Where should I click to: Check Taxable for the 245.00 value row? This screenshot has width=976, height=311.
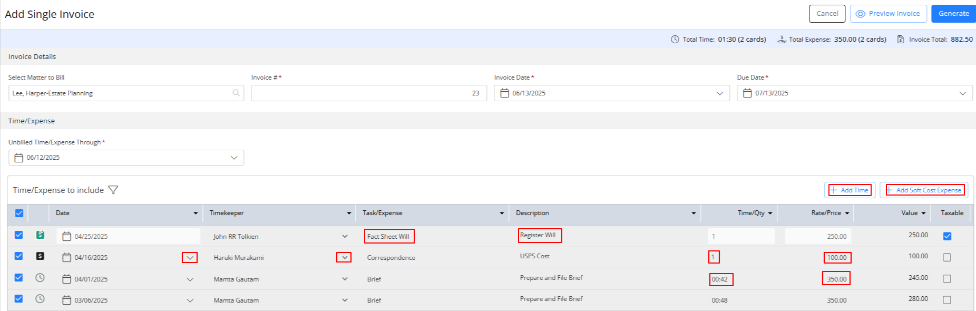(x=947, y=279)
